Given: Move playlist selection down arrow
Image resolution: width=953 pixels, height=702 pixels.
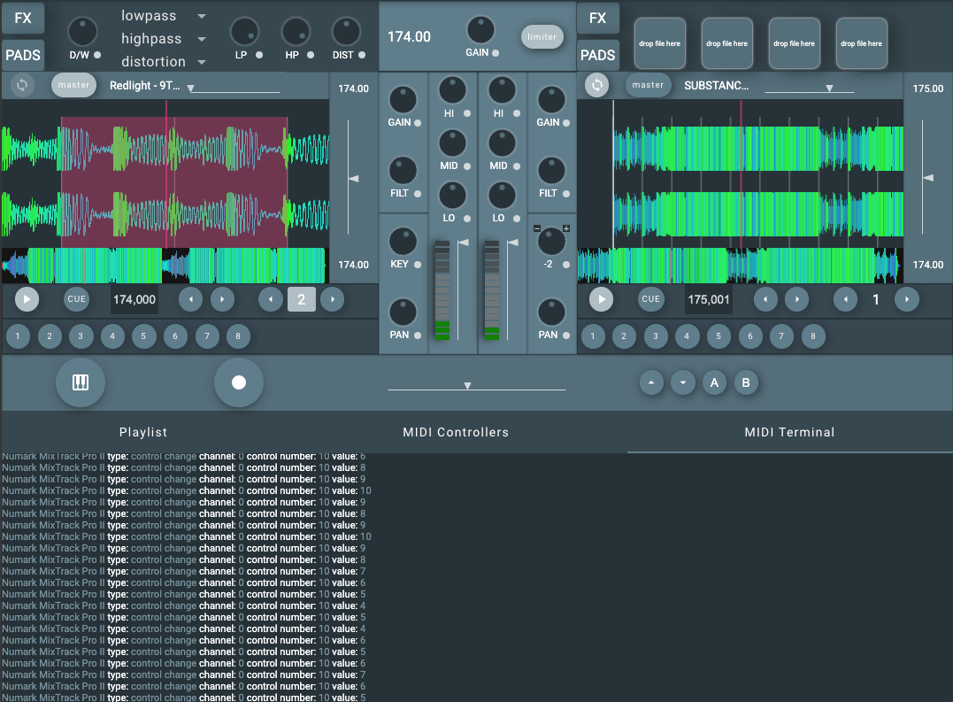Looking at the screenshot, I should [683, 383].
